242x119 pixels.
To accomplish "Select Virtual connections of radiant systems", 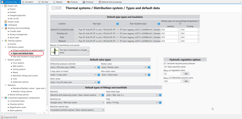I will point(29,50).
